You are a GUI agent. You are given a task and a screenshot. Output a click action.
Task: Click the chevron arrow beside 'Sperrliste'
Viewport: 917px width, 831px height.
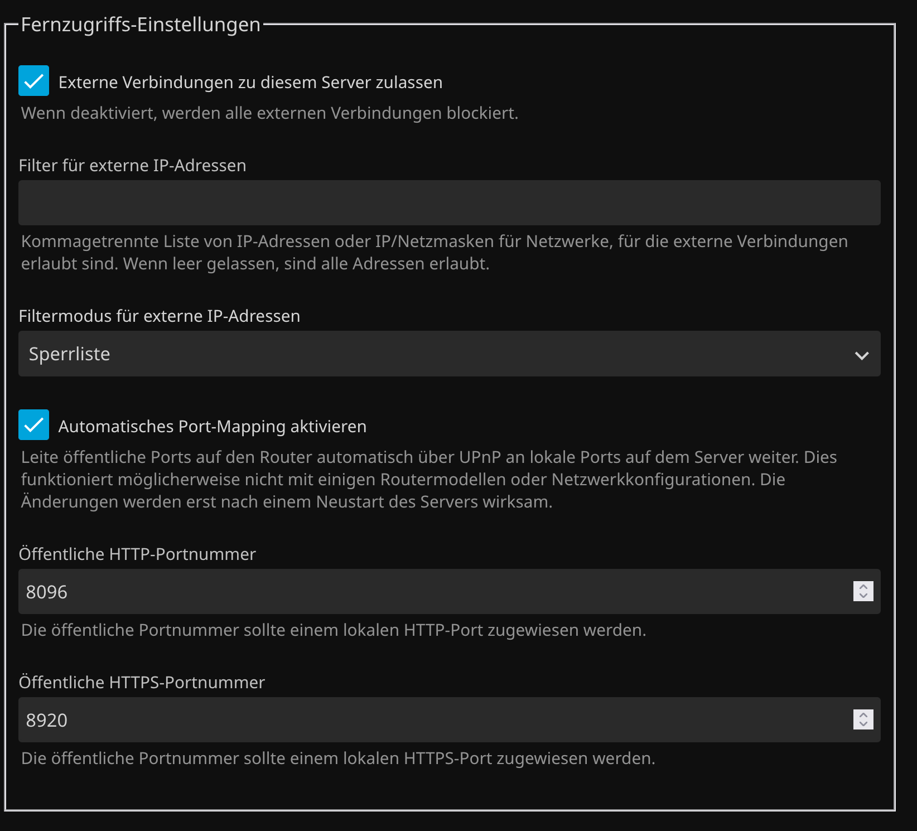click(862, 355)
